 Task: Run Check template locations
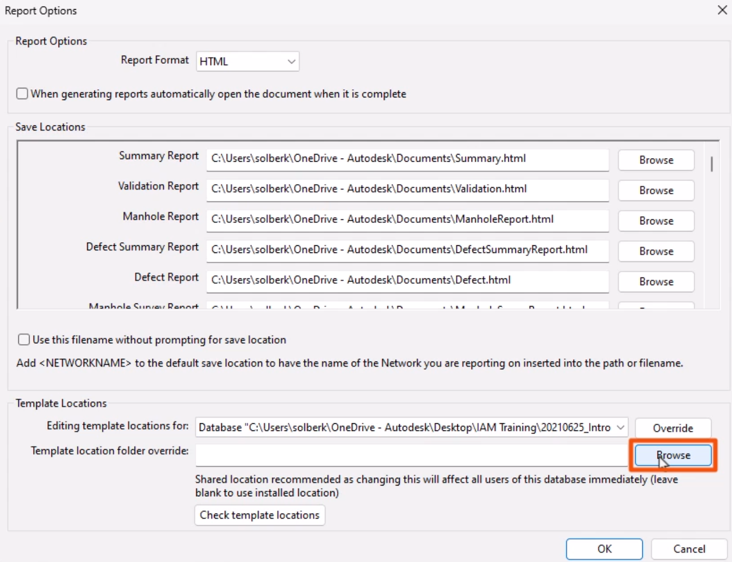click(259, 515)
